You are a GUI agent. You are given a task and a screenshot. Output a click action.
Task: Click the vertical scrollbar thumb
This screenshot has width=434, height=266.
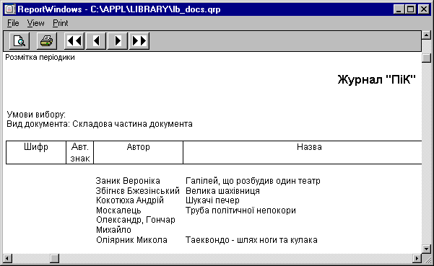[x=426, y=58]
